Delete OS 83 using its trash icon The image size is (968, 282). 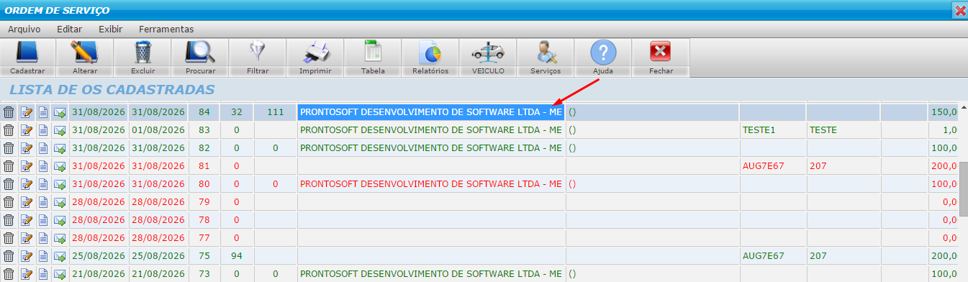(9, 130)
